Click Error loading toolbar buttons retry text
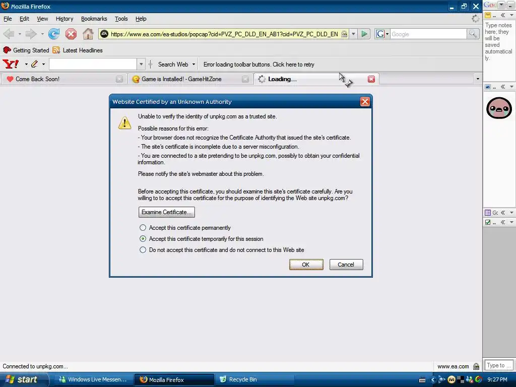This screenshot has width=516, height=387. (x=259, y=64)
